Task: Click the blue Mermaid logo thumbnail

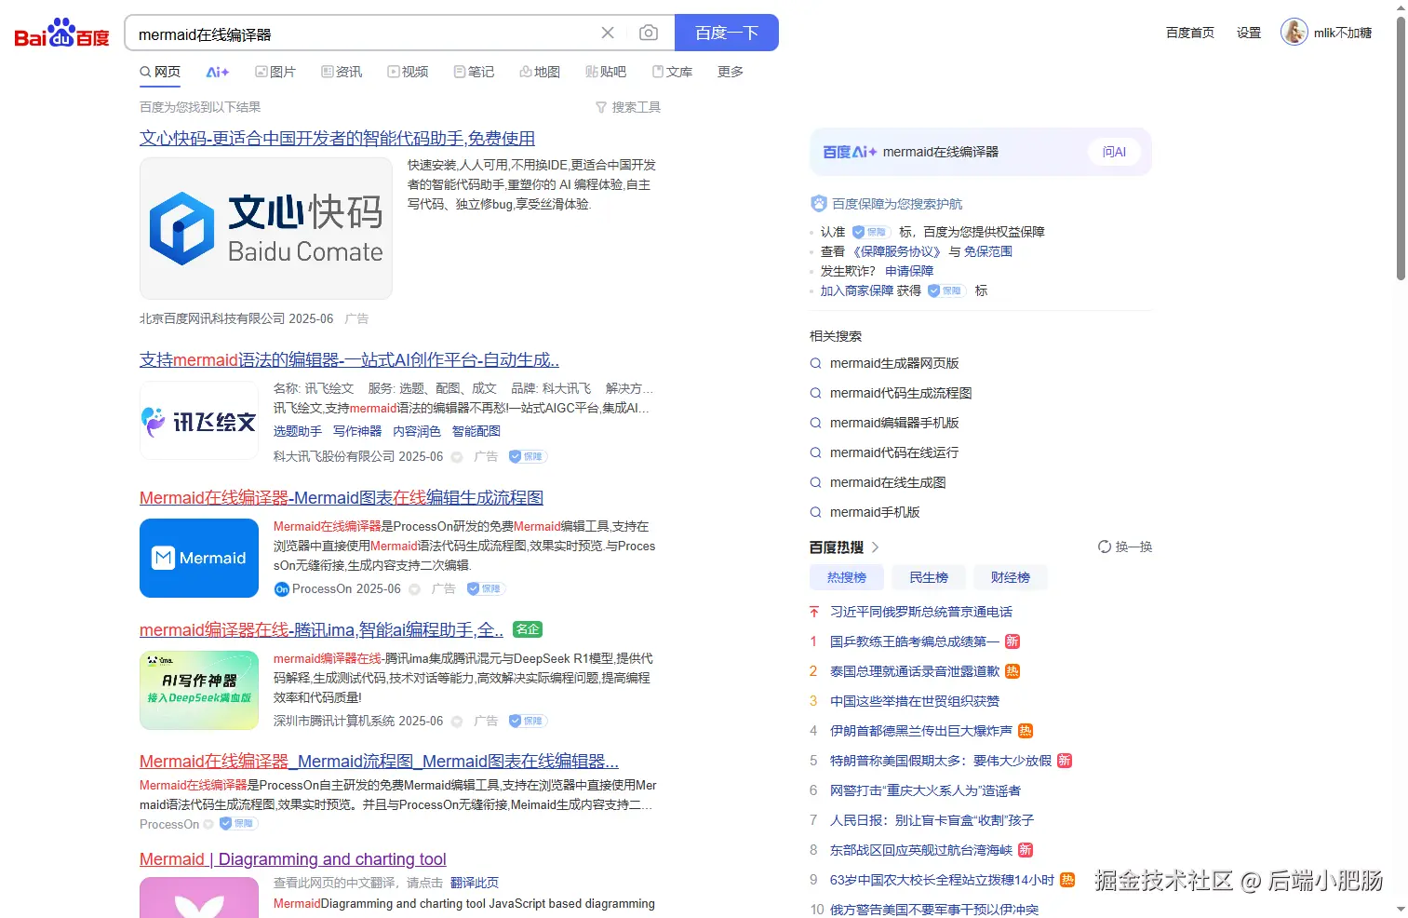Action: pyautogui.click(x=199, y=558)
